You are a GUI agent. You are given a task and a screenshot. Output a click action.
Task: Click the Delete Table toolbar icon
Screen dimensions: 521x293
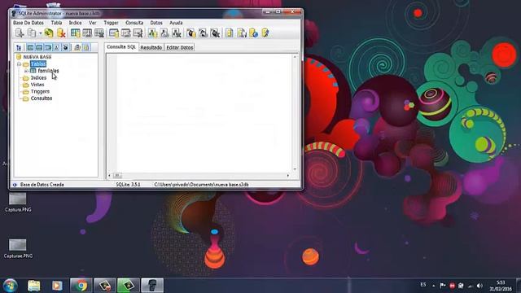pyautogui.click(x=99, y=33)
